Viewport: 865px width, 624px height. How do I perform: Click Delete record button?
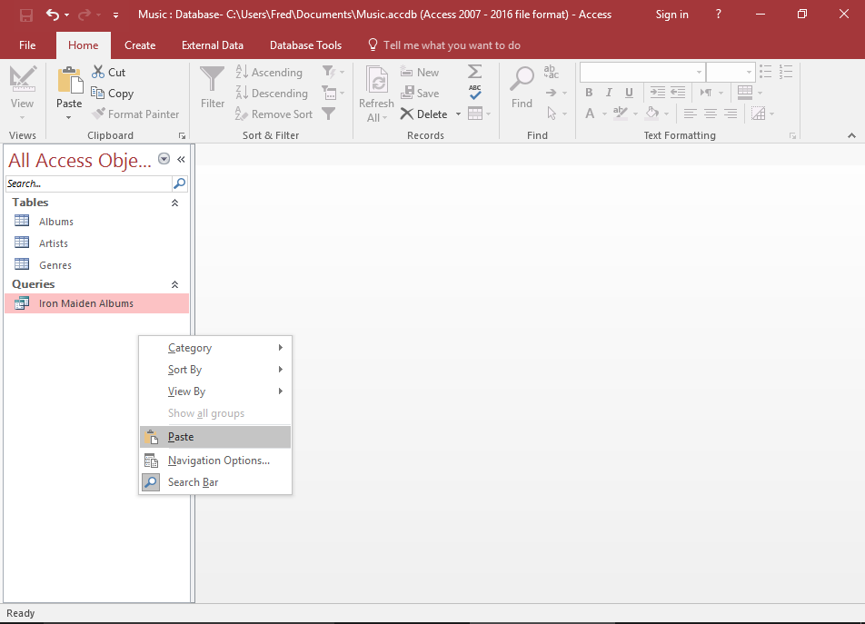(x=423, y=114)
